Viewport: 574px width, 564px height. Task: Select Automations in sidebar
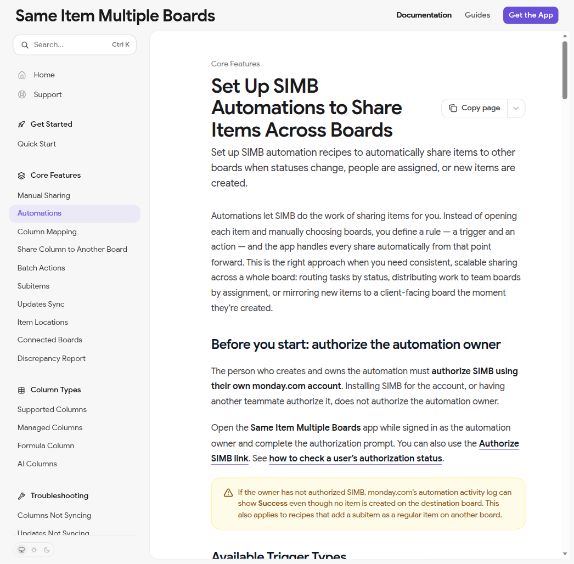pyautogui.click(x=75, y=213)
